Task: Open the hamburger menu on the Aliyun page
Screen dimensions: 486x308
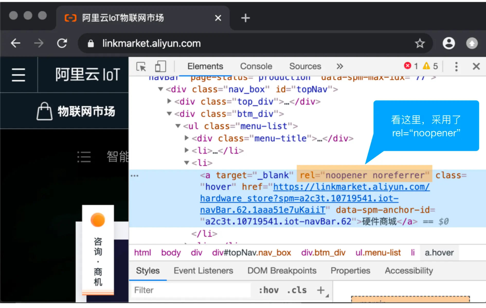Action: [x=19, y=75]
